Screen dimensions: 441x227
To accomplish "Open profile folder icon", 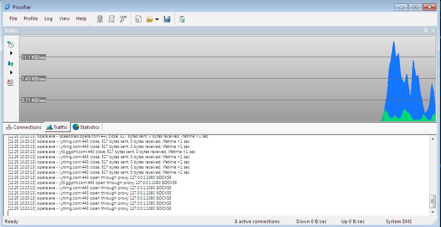I will [150, 19].
